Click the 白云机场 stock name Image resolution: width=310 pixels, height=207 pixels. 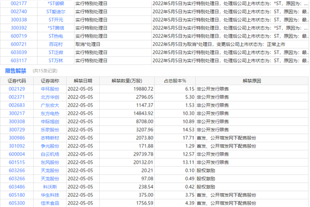pyautogui.click(x=50, y=154)
